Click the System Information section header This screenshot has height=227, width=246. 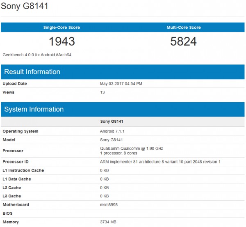tap(34, 109)
